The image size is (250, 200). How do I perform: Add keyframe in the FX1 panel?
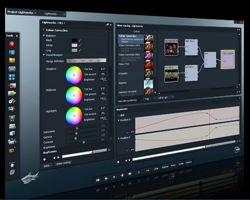coord(44,159)
